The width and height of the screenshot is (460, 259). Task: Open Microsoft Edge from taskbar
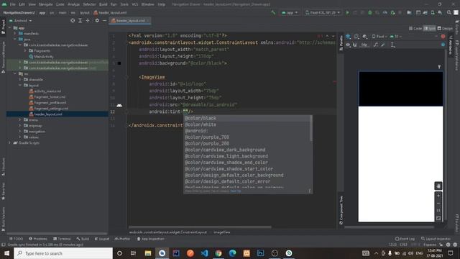233,253
